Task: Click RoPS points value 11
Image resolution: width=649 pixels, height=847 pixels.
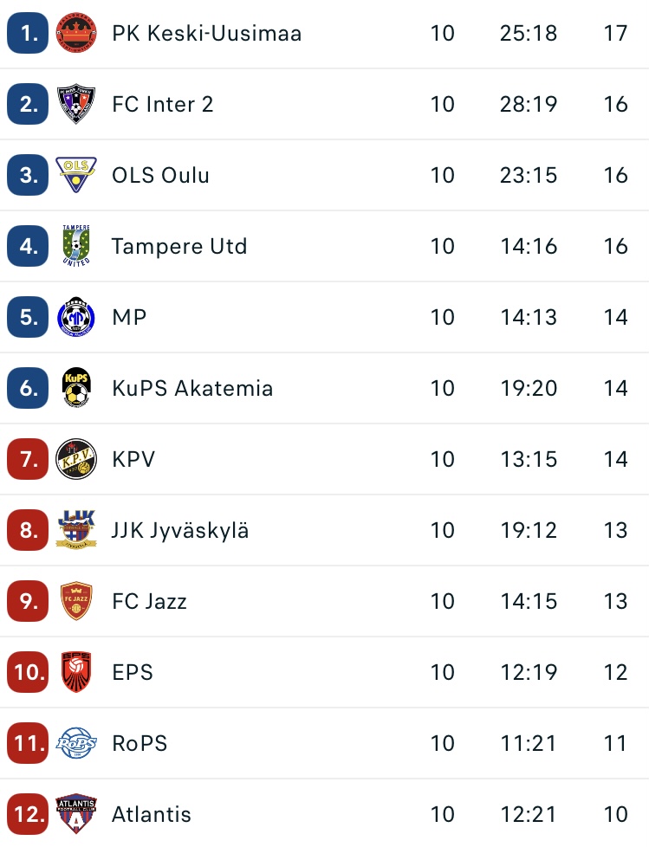Action: point(615,743)
